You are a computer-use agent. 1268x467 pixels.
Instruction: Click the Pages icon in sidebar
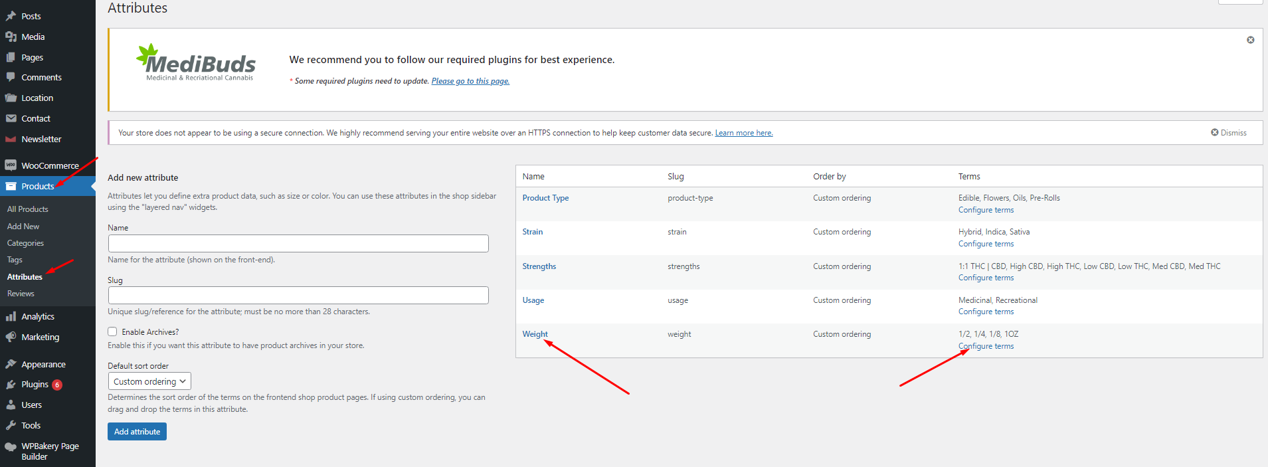(11, 57)
